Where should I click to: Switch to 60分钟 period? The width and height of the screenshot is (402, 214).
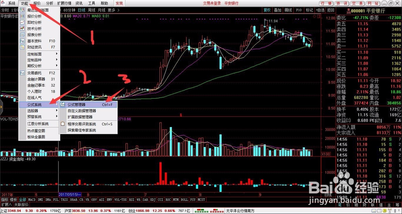click(69, 10)
